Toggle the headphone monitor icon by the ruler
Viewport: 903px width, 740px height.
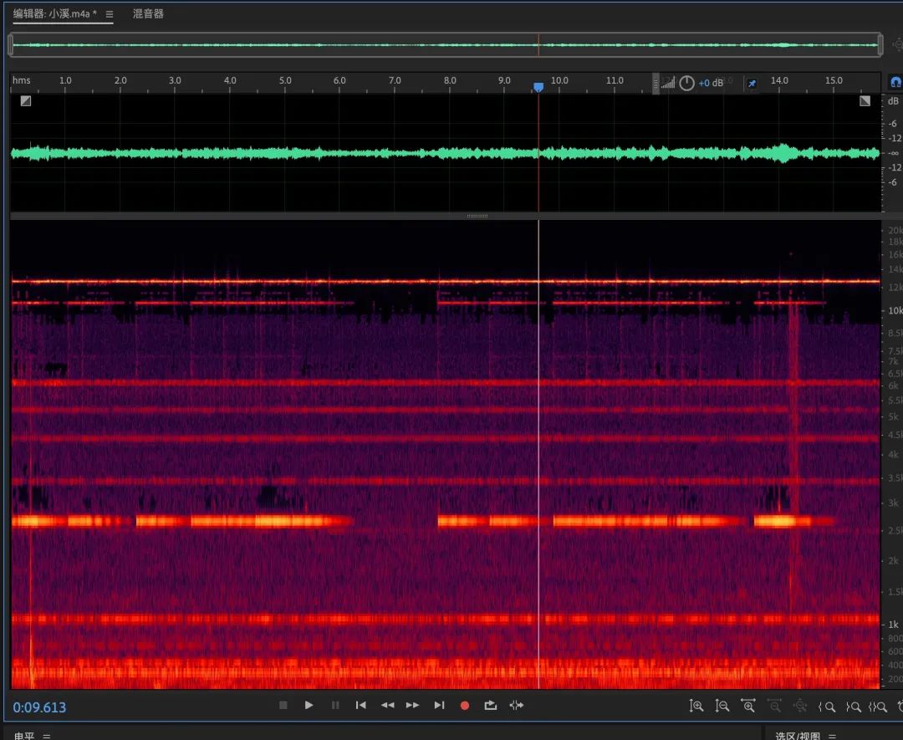click(895, 82)
